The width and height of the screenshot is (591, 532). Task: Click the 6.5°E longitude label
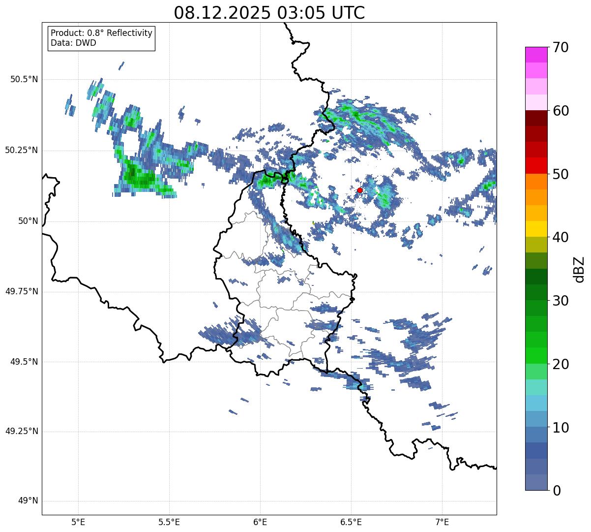(x=351, y=522)
